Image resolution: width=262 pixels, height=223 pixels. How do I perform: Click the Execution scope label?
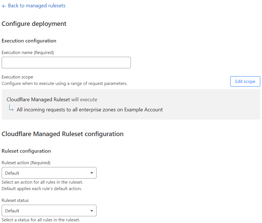17,77
